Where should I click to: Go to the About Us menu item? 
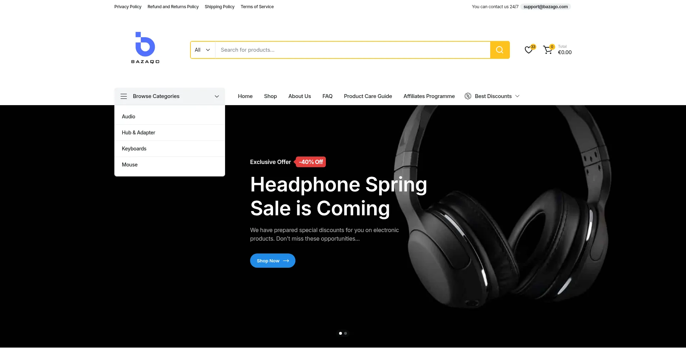click(x=299, y=96)
